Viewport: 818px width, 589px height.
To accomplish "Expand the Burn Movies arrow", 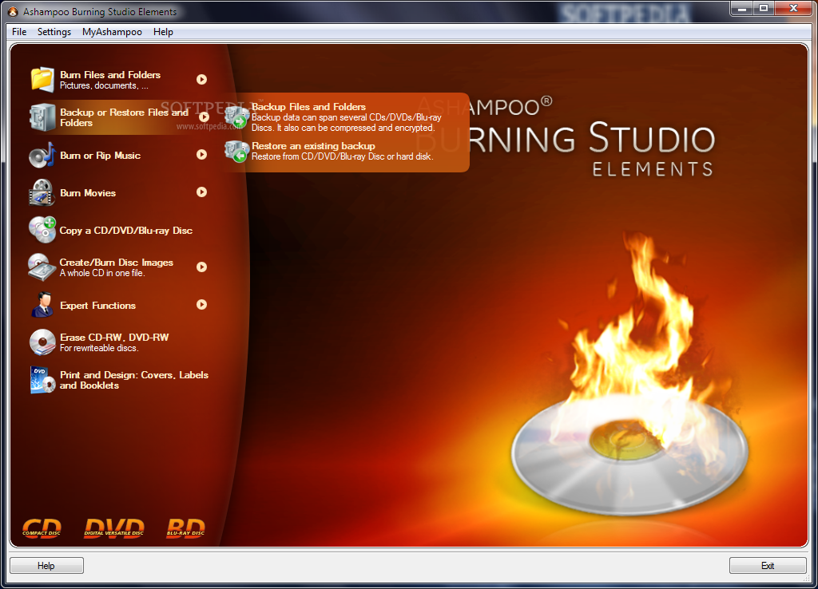I will click(202, 192).
